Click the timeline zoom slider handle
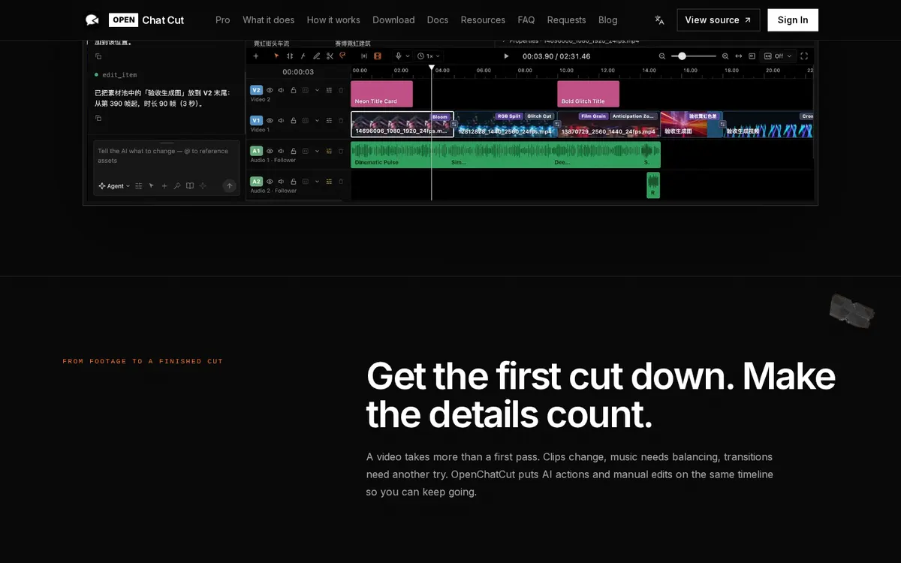The height and width of the screenshot is (563, 901). point(682,56)
